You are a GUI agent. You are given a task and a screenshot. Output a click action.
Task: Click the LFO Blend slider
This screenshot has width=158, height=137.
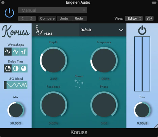coord(16,85)
